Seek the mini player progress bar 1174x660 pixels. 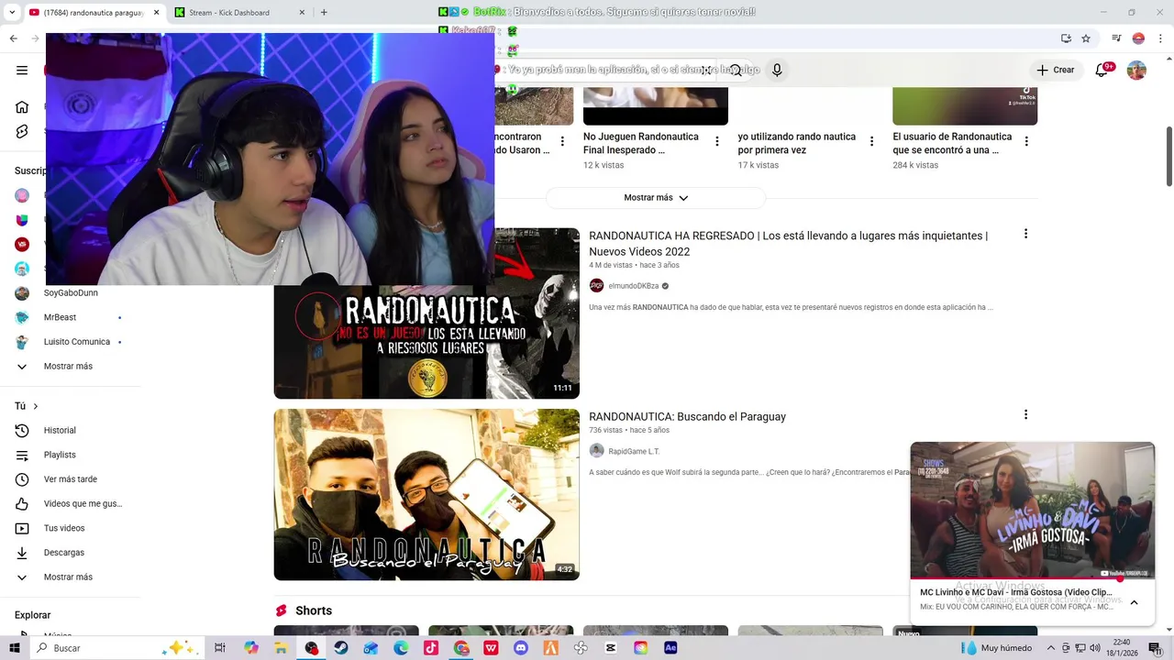tap(1033, 579)
